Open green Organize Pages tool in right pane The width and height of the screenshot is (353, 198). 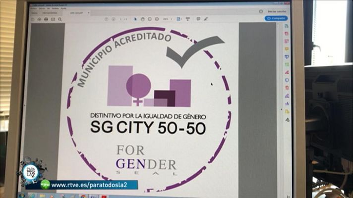coord(287,64)
